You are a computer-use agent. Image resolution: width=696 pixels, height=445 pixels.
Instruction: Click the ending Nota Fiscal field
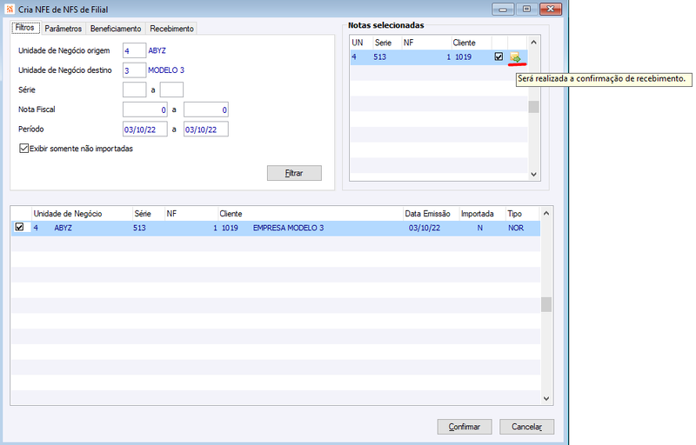point(206,110)
